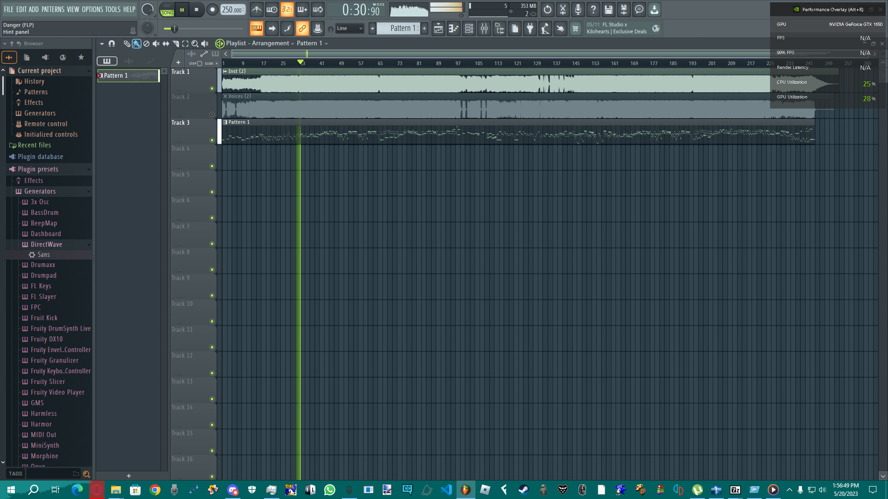Image resolution: width=888 pixels, height=499 pixels.
Task: Select the playlist Slice tool
Action: [x=175, y=43]
